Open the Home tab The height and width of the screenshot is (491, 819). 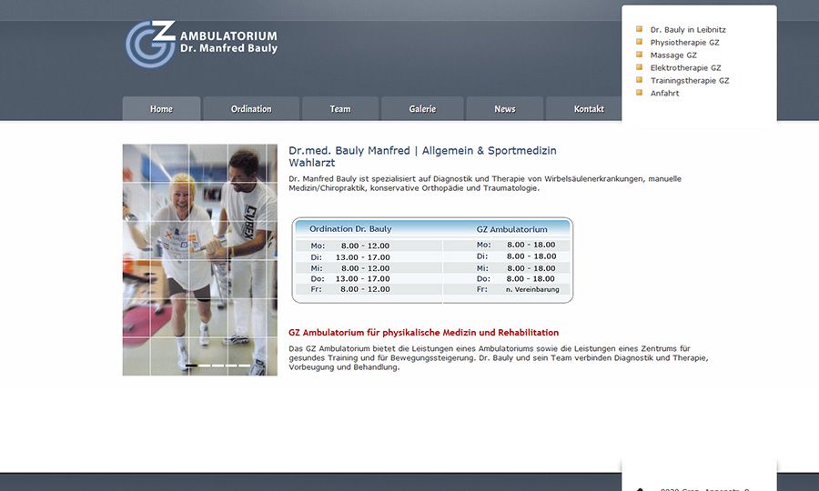(161, 108)
